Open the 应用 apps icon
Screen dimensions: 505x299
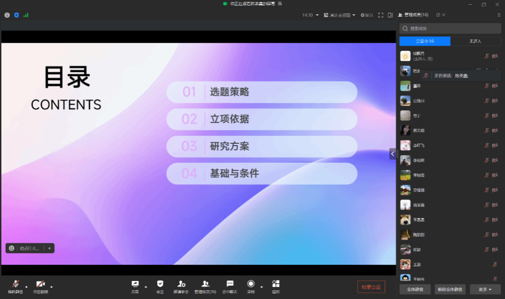[x=276, y=284]
